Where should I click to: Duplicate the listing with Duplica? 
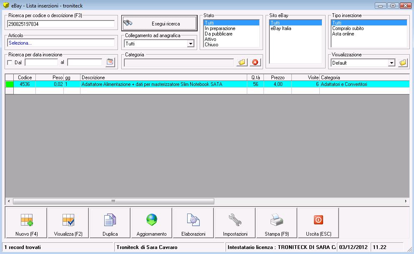(110, 223)
